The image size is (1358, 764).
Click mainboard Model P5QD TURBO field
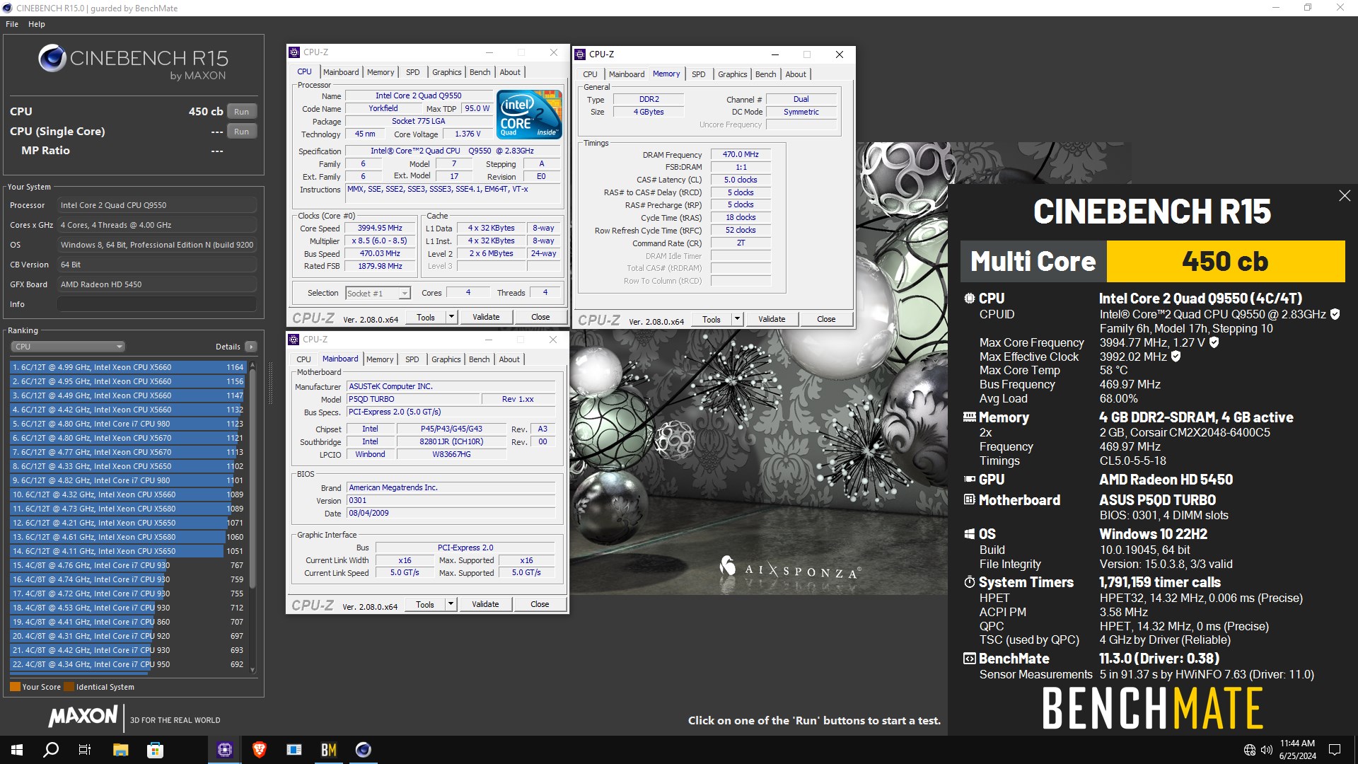point(413,399)
